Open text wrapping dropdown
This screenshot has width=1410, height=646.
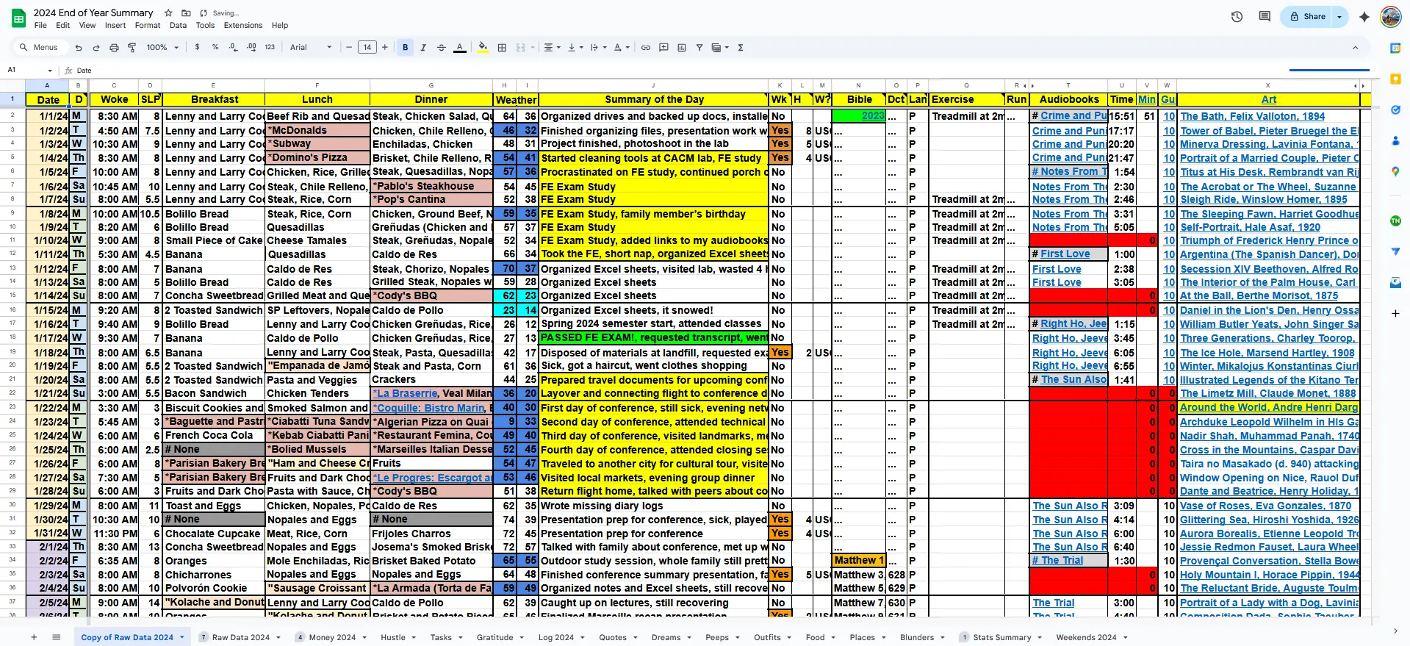598,48
